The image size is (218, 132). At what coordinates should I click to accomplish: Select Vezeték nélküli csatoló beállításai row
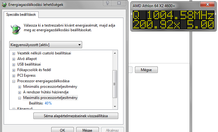click(44, 53)
